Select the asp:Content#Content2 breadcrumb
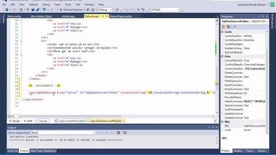 (72, 121)
